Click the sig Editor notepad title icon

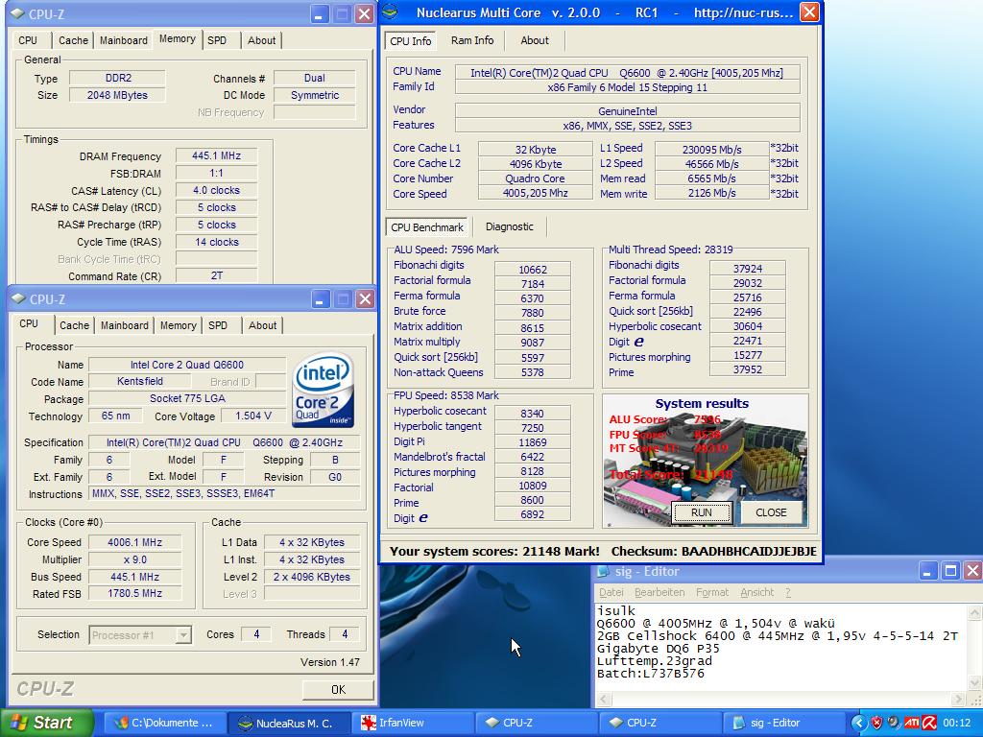pyautogui.click(x=603, y=572)
